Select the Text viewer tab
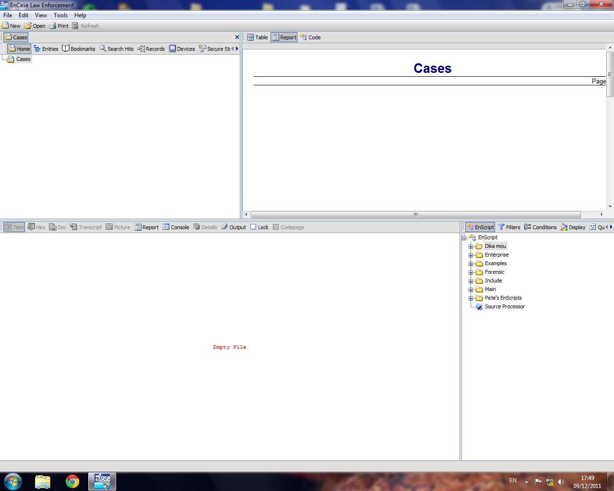The image size is (614, 491). coord(14,227)
